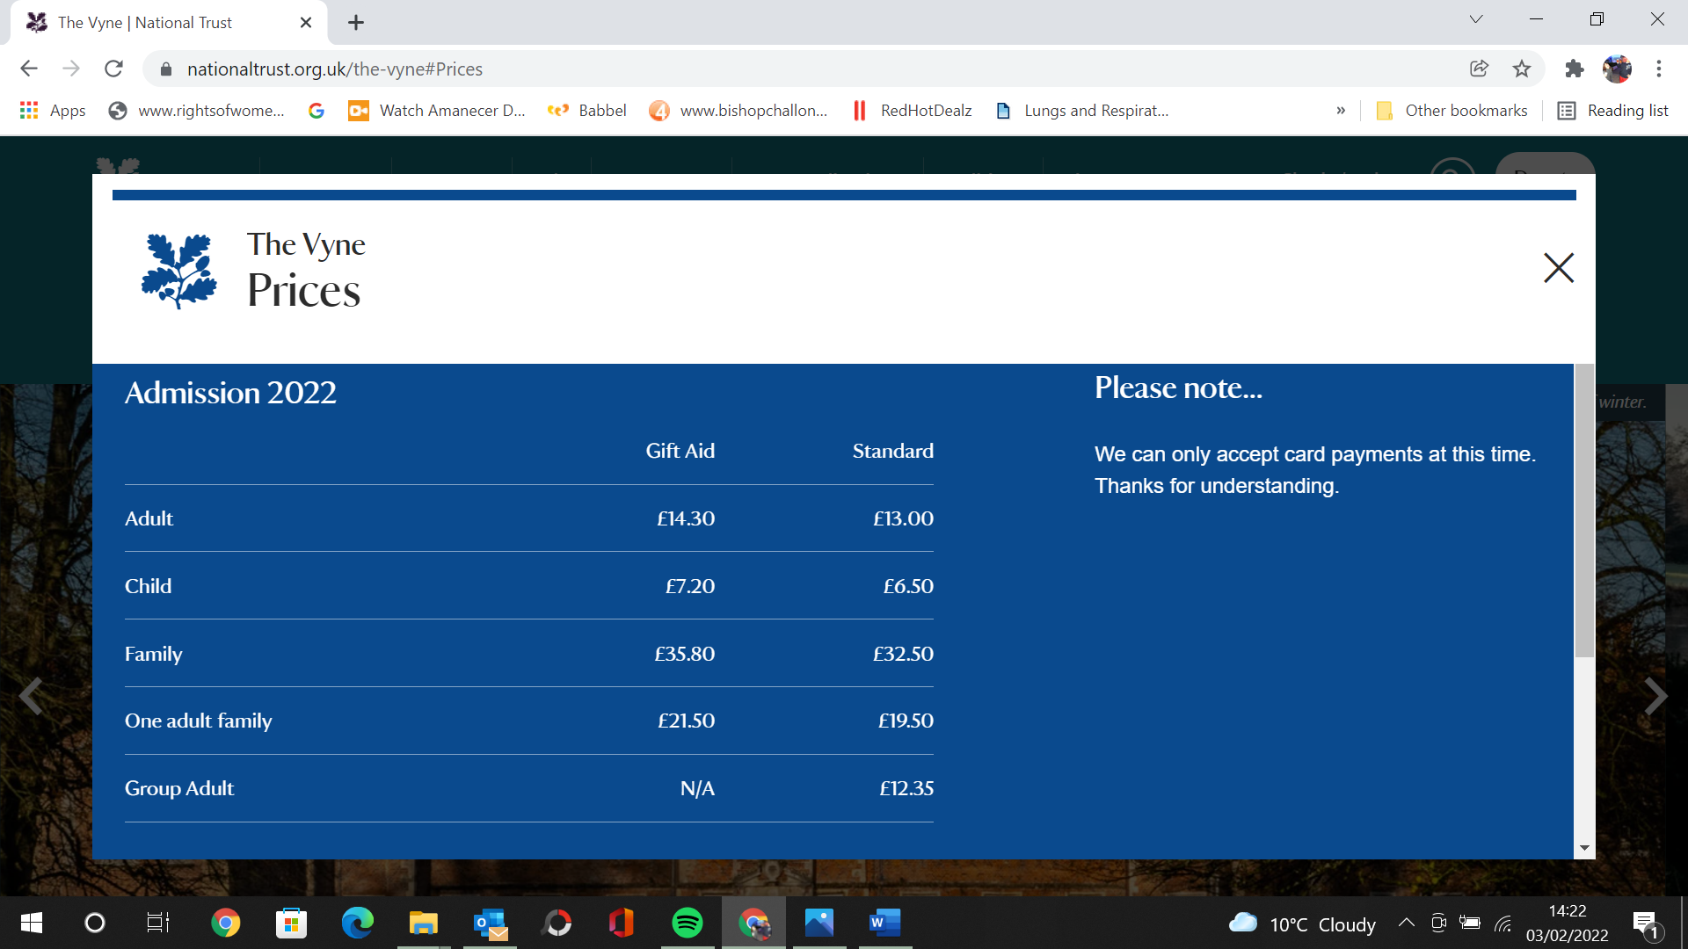Screen dimensions: 1688x949
Task: Click the modal scrollbar down arrow
Action: 1584,848
